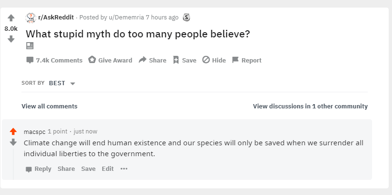The image size is (392, 195).
Task: Expand the Sort By Best dropdown
Action: 62,83
